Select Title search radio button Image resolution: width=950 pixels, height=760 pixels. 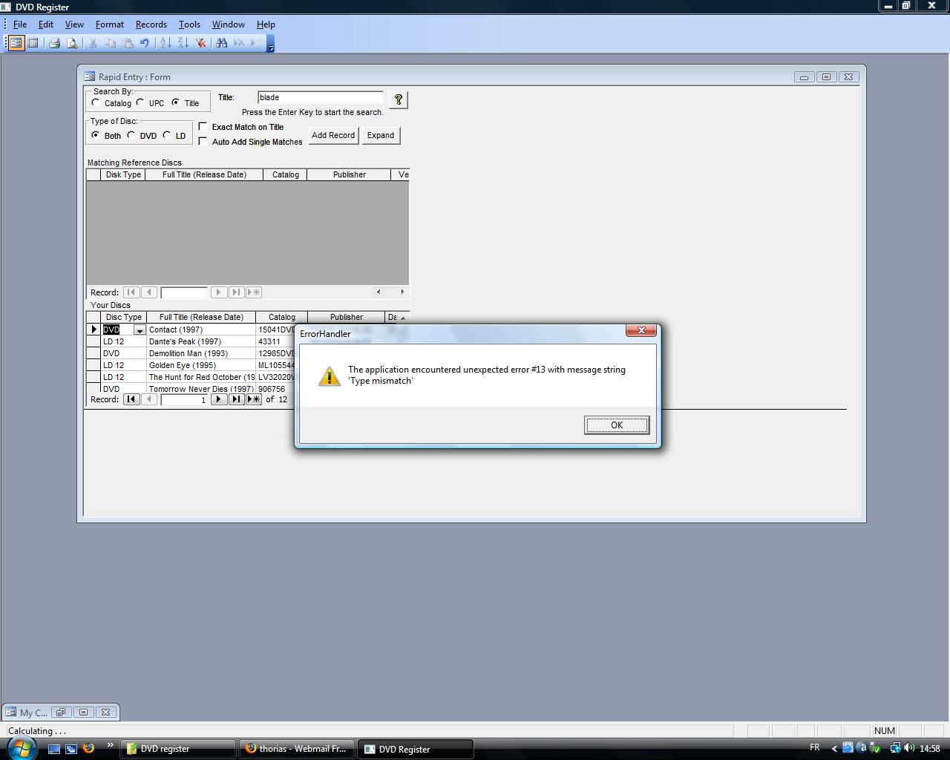(x=175, y=102)
